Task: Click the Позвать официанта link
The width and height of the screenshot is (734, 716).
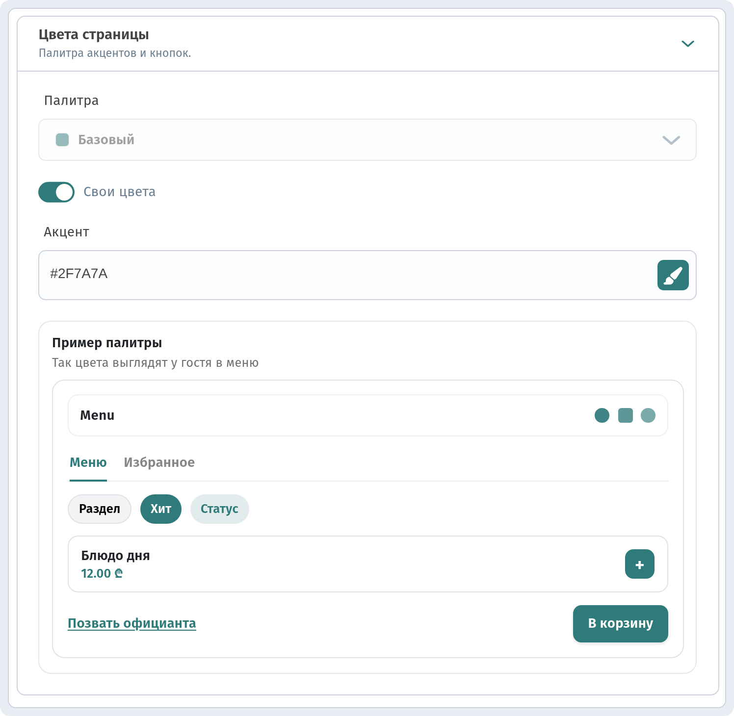Action: [x=132, y=623]
